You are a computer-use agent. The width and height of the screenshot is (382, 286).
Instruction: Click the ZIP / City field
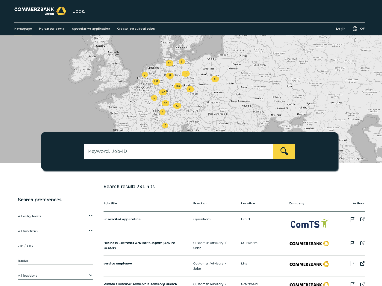[x=55, y=245]
